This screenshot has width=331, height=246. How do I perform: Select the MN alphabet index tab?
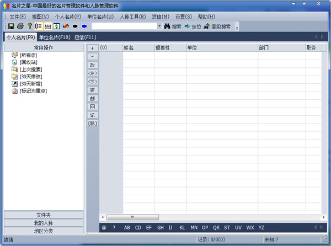coord(194,228)
